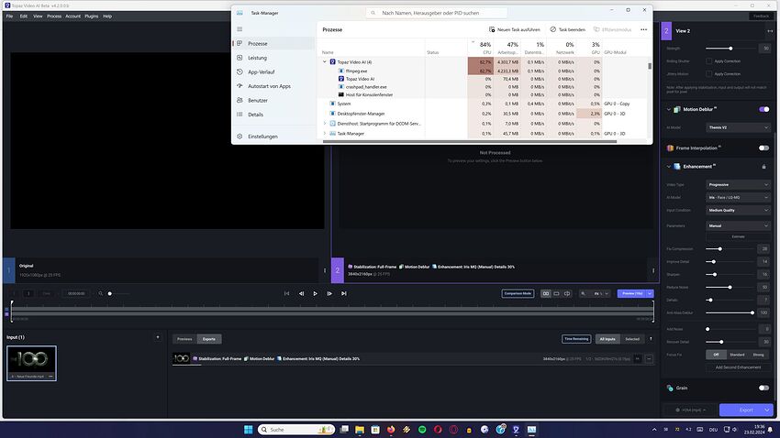
Task: Click Preview (10s) button
Action: tap(631, 293)
